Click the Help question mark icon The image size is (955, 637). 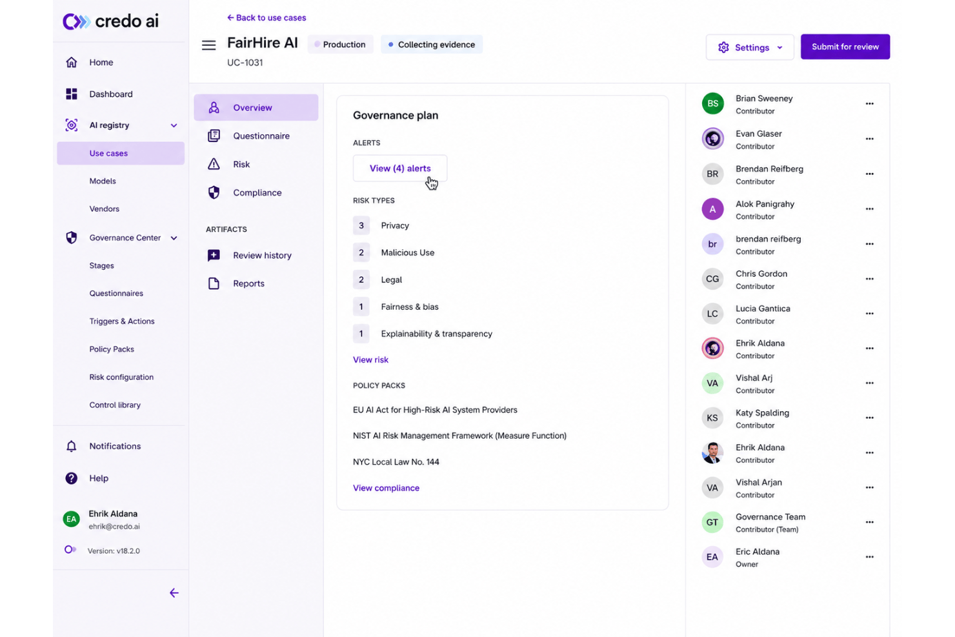72,478
